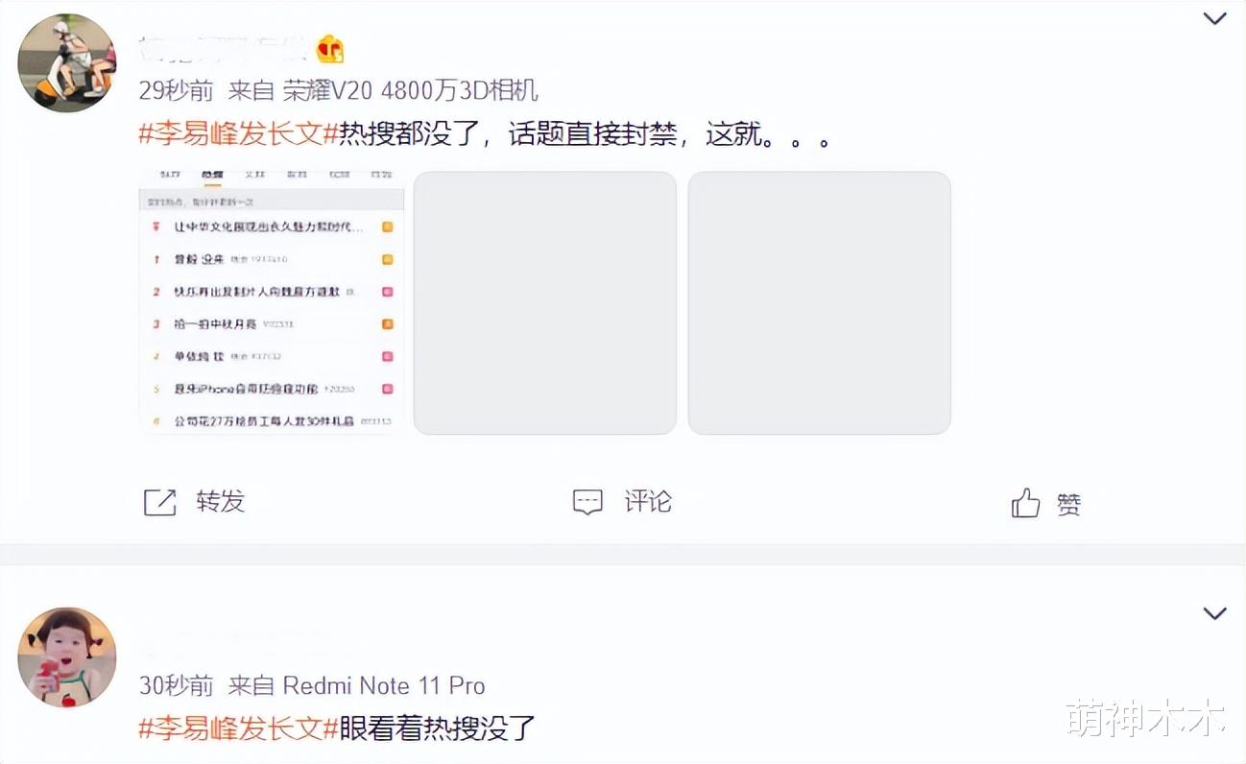Click the VIP badge beside the first username
The height and width of the screenshot is (764, 1246).
pos(329,48)
